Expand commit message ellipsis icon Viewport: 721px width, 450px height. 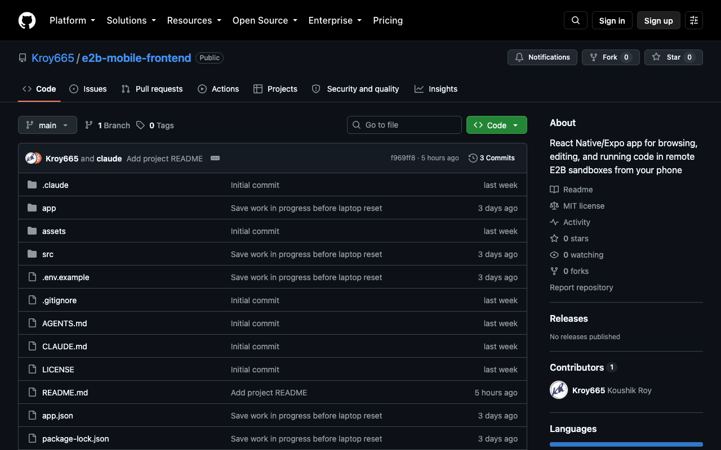point(215,158)
